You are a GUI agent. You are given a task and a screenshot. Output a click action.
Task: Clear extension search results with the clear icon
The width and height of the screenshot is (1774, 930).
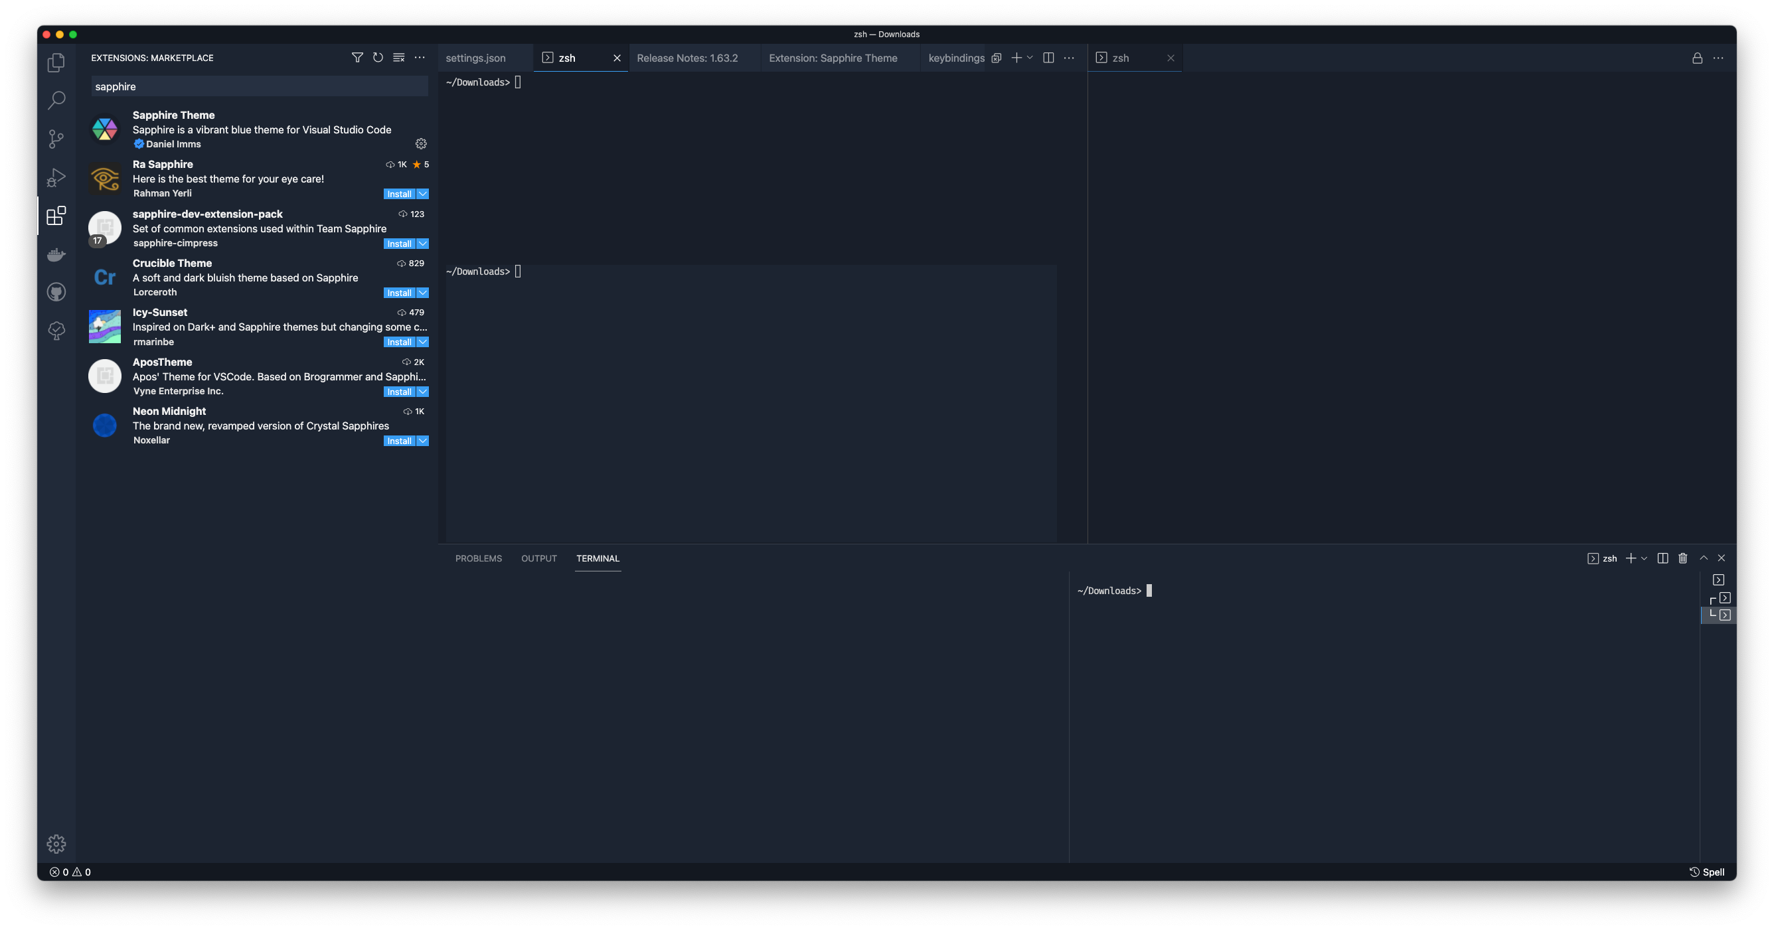click(398, 58)
